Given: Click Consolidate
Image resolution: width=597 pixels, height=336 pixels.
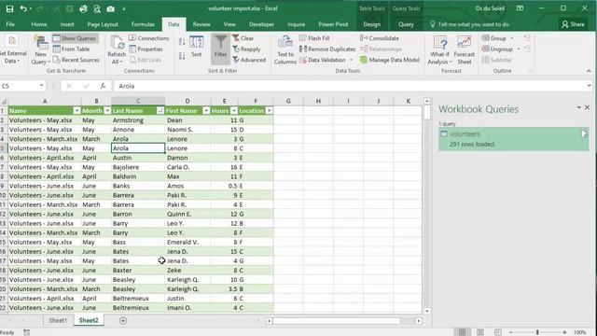Looking at the screenshot, I should coord(380,38).
